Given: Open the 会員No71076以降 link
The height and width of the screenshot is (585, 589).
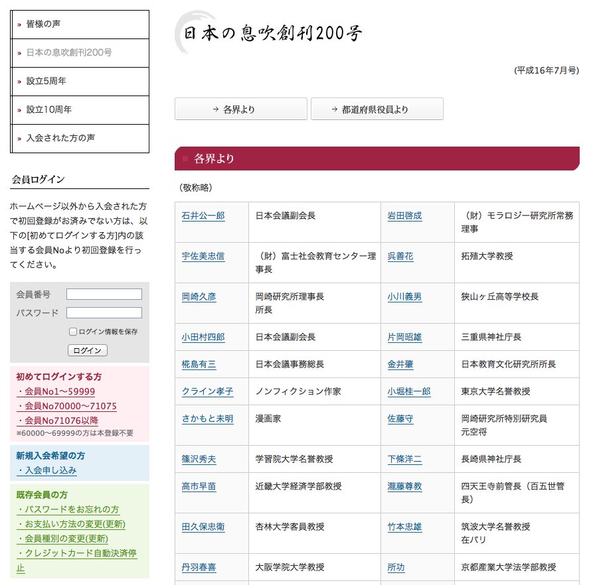Looking at the screenshot, I should click(x=58, y=421).
